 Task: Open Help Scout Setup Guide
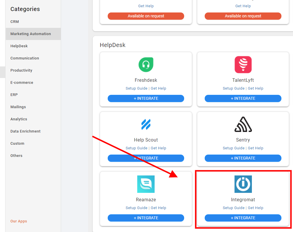136,148
